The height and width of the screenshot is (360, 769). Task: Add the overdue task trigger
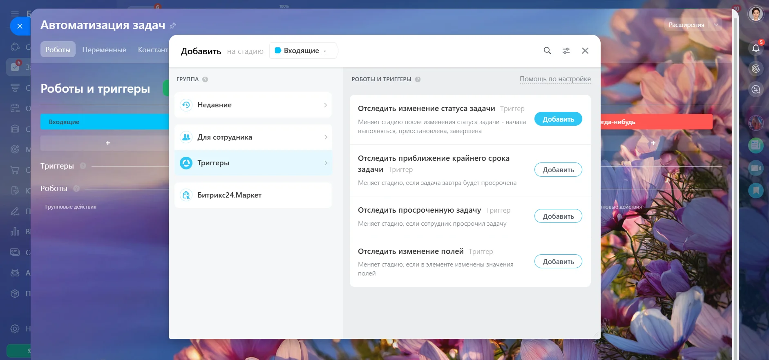(x=558, y=216)
